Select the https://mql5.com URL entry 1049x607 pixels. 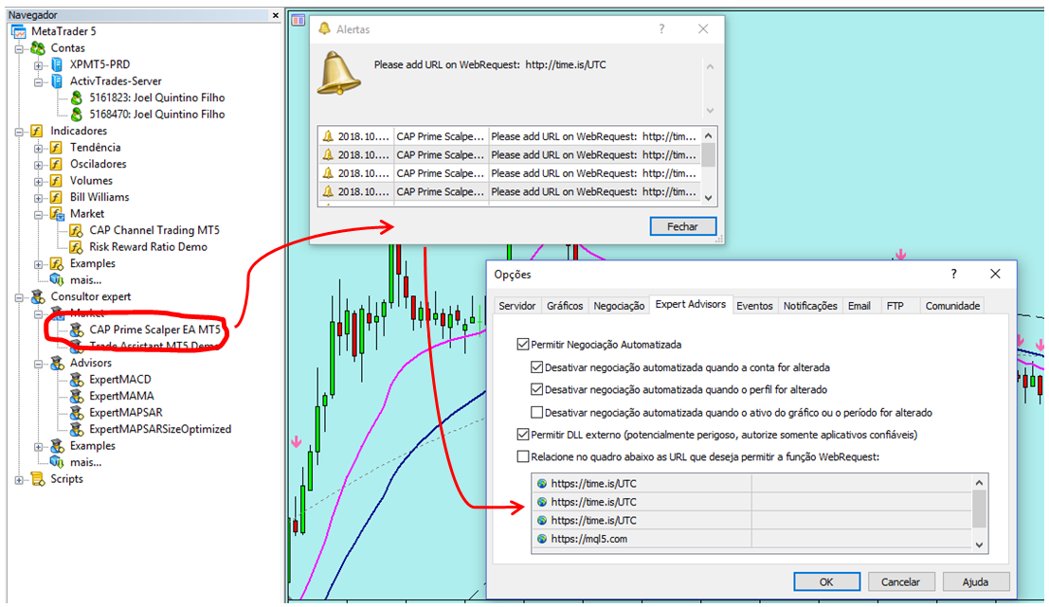tap(752, 539)
